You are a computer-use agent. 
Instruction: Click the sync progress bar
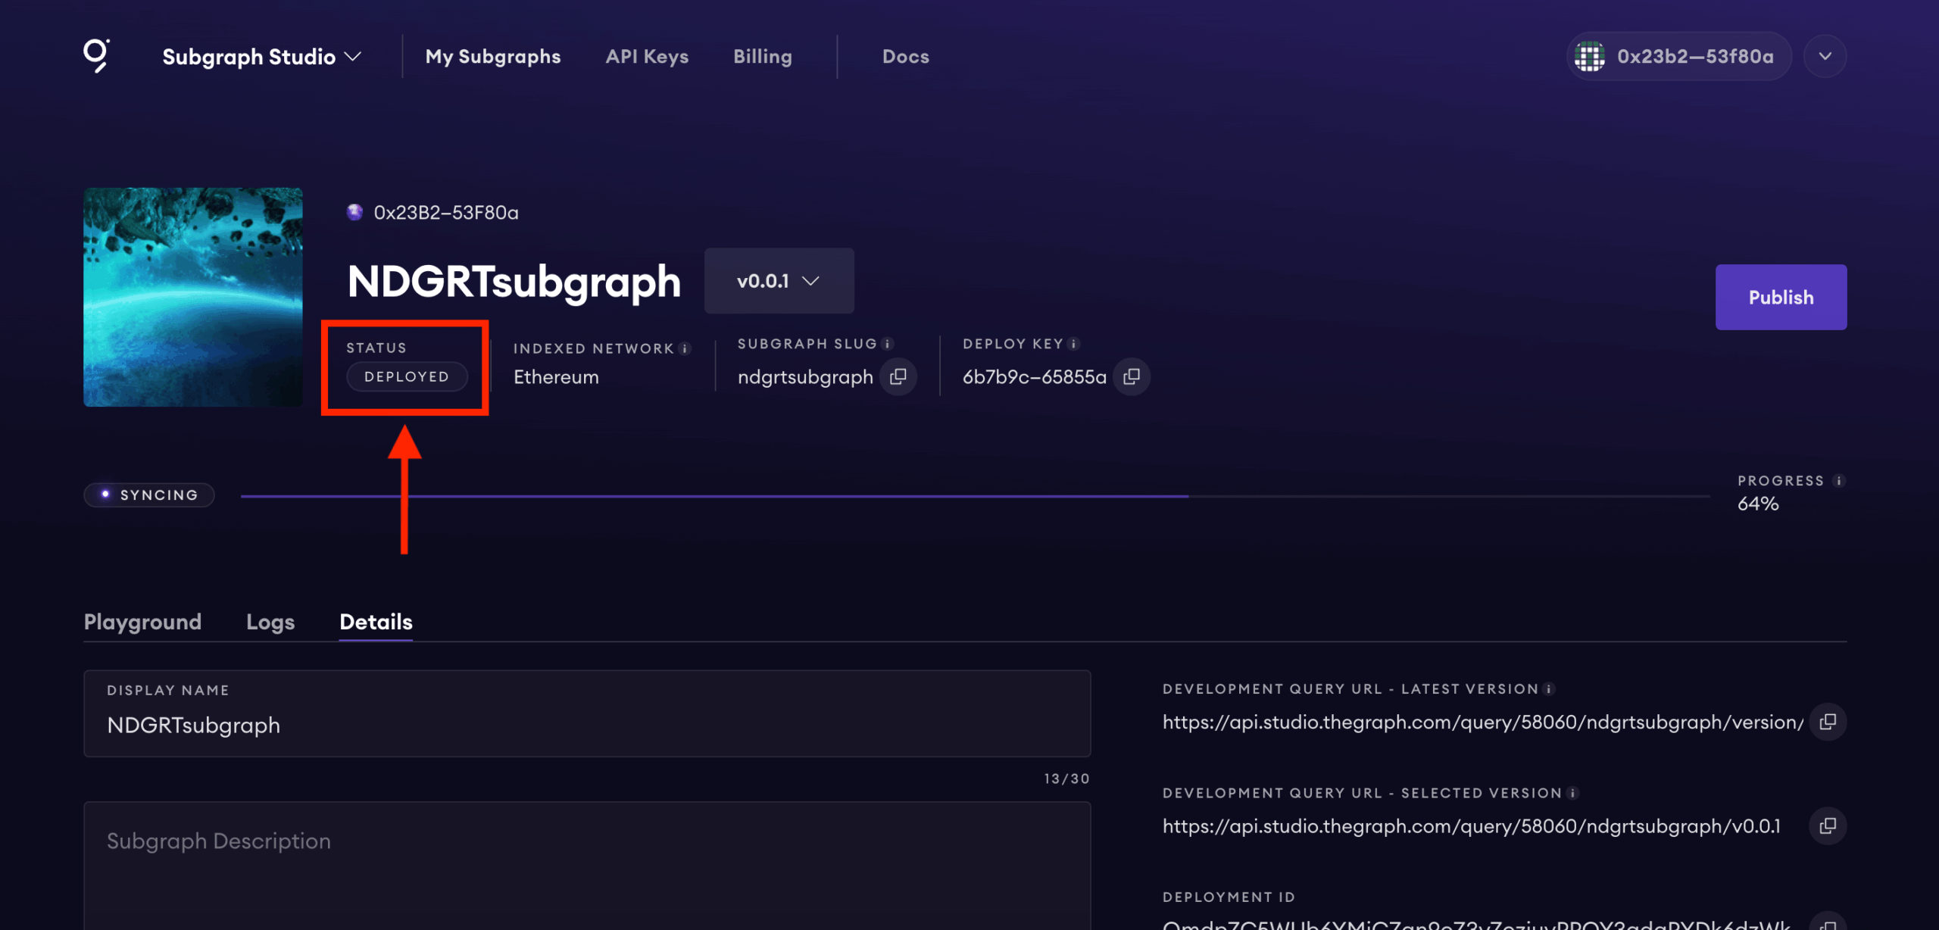pyautogui.click(x=976, y=496)
